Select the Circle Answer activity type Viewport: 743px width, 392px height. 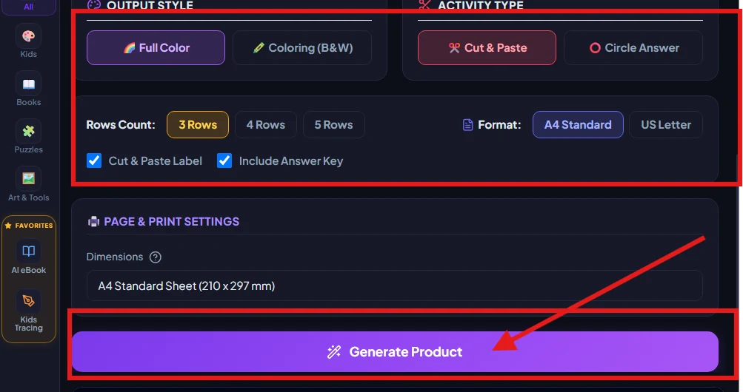[x=633, y=48]
